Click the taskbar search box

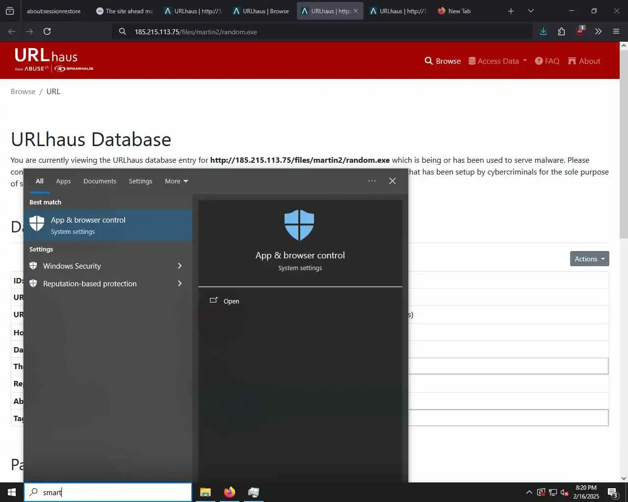point(108,492)
